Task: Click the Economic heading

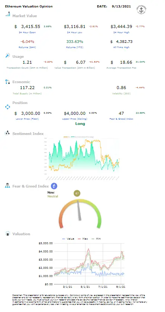Action: point(21,82)
